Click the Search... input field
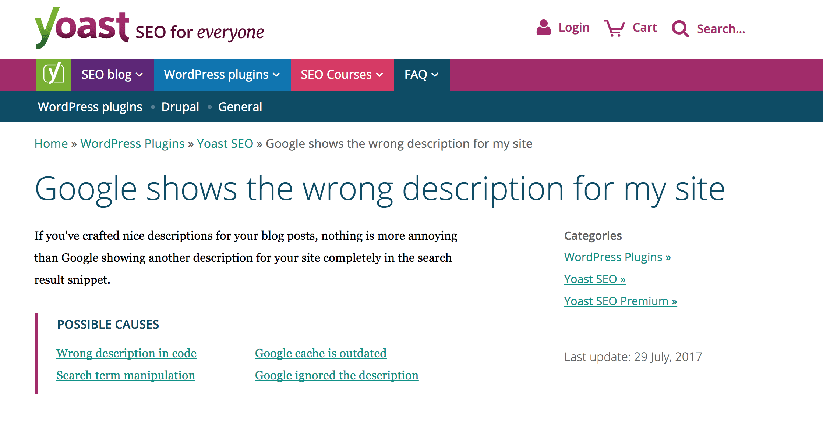Image resolution: width=823 pixels, height=422 pixels. tap(721, 29)
